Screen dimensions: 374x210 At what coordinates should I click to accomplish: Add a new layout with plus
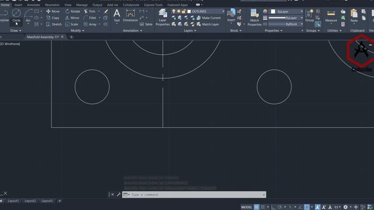pos(60,201)
